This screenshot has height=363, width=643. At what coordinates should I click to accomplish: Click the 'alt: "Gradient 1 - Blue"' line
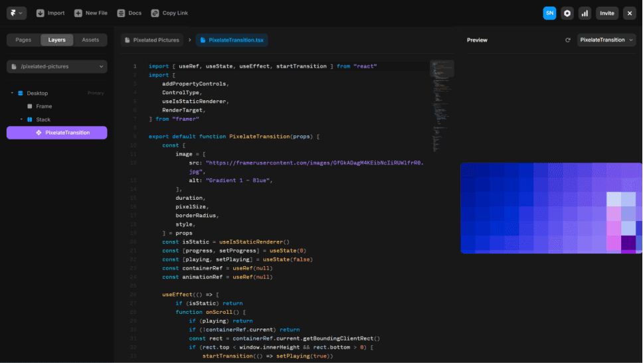[x=230, y=181]
